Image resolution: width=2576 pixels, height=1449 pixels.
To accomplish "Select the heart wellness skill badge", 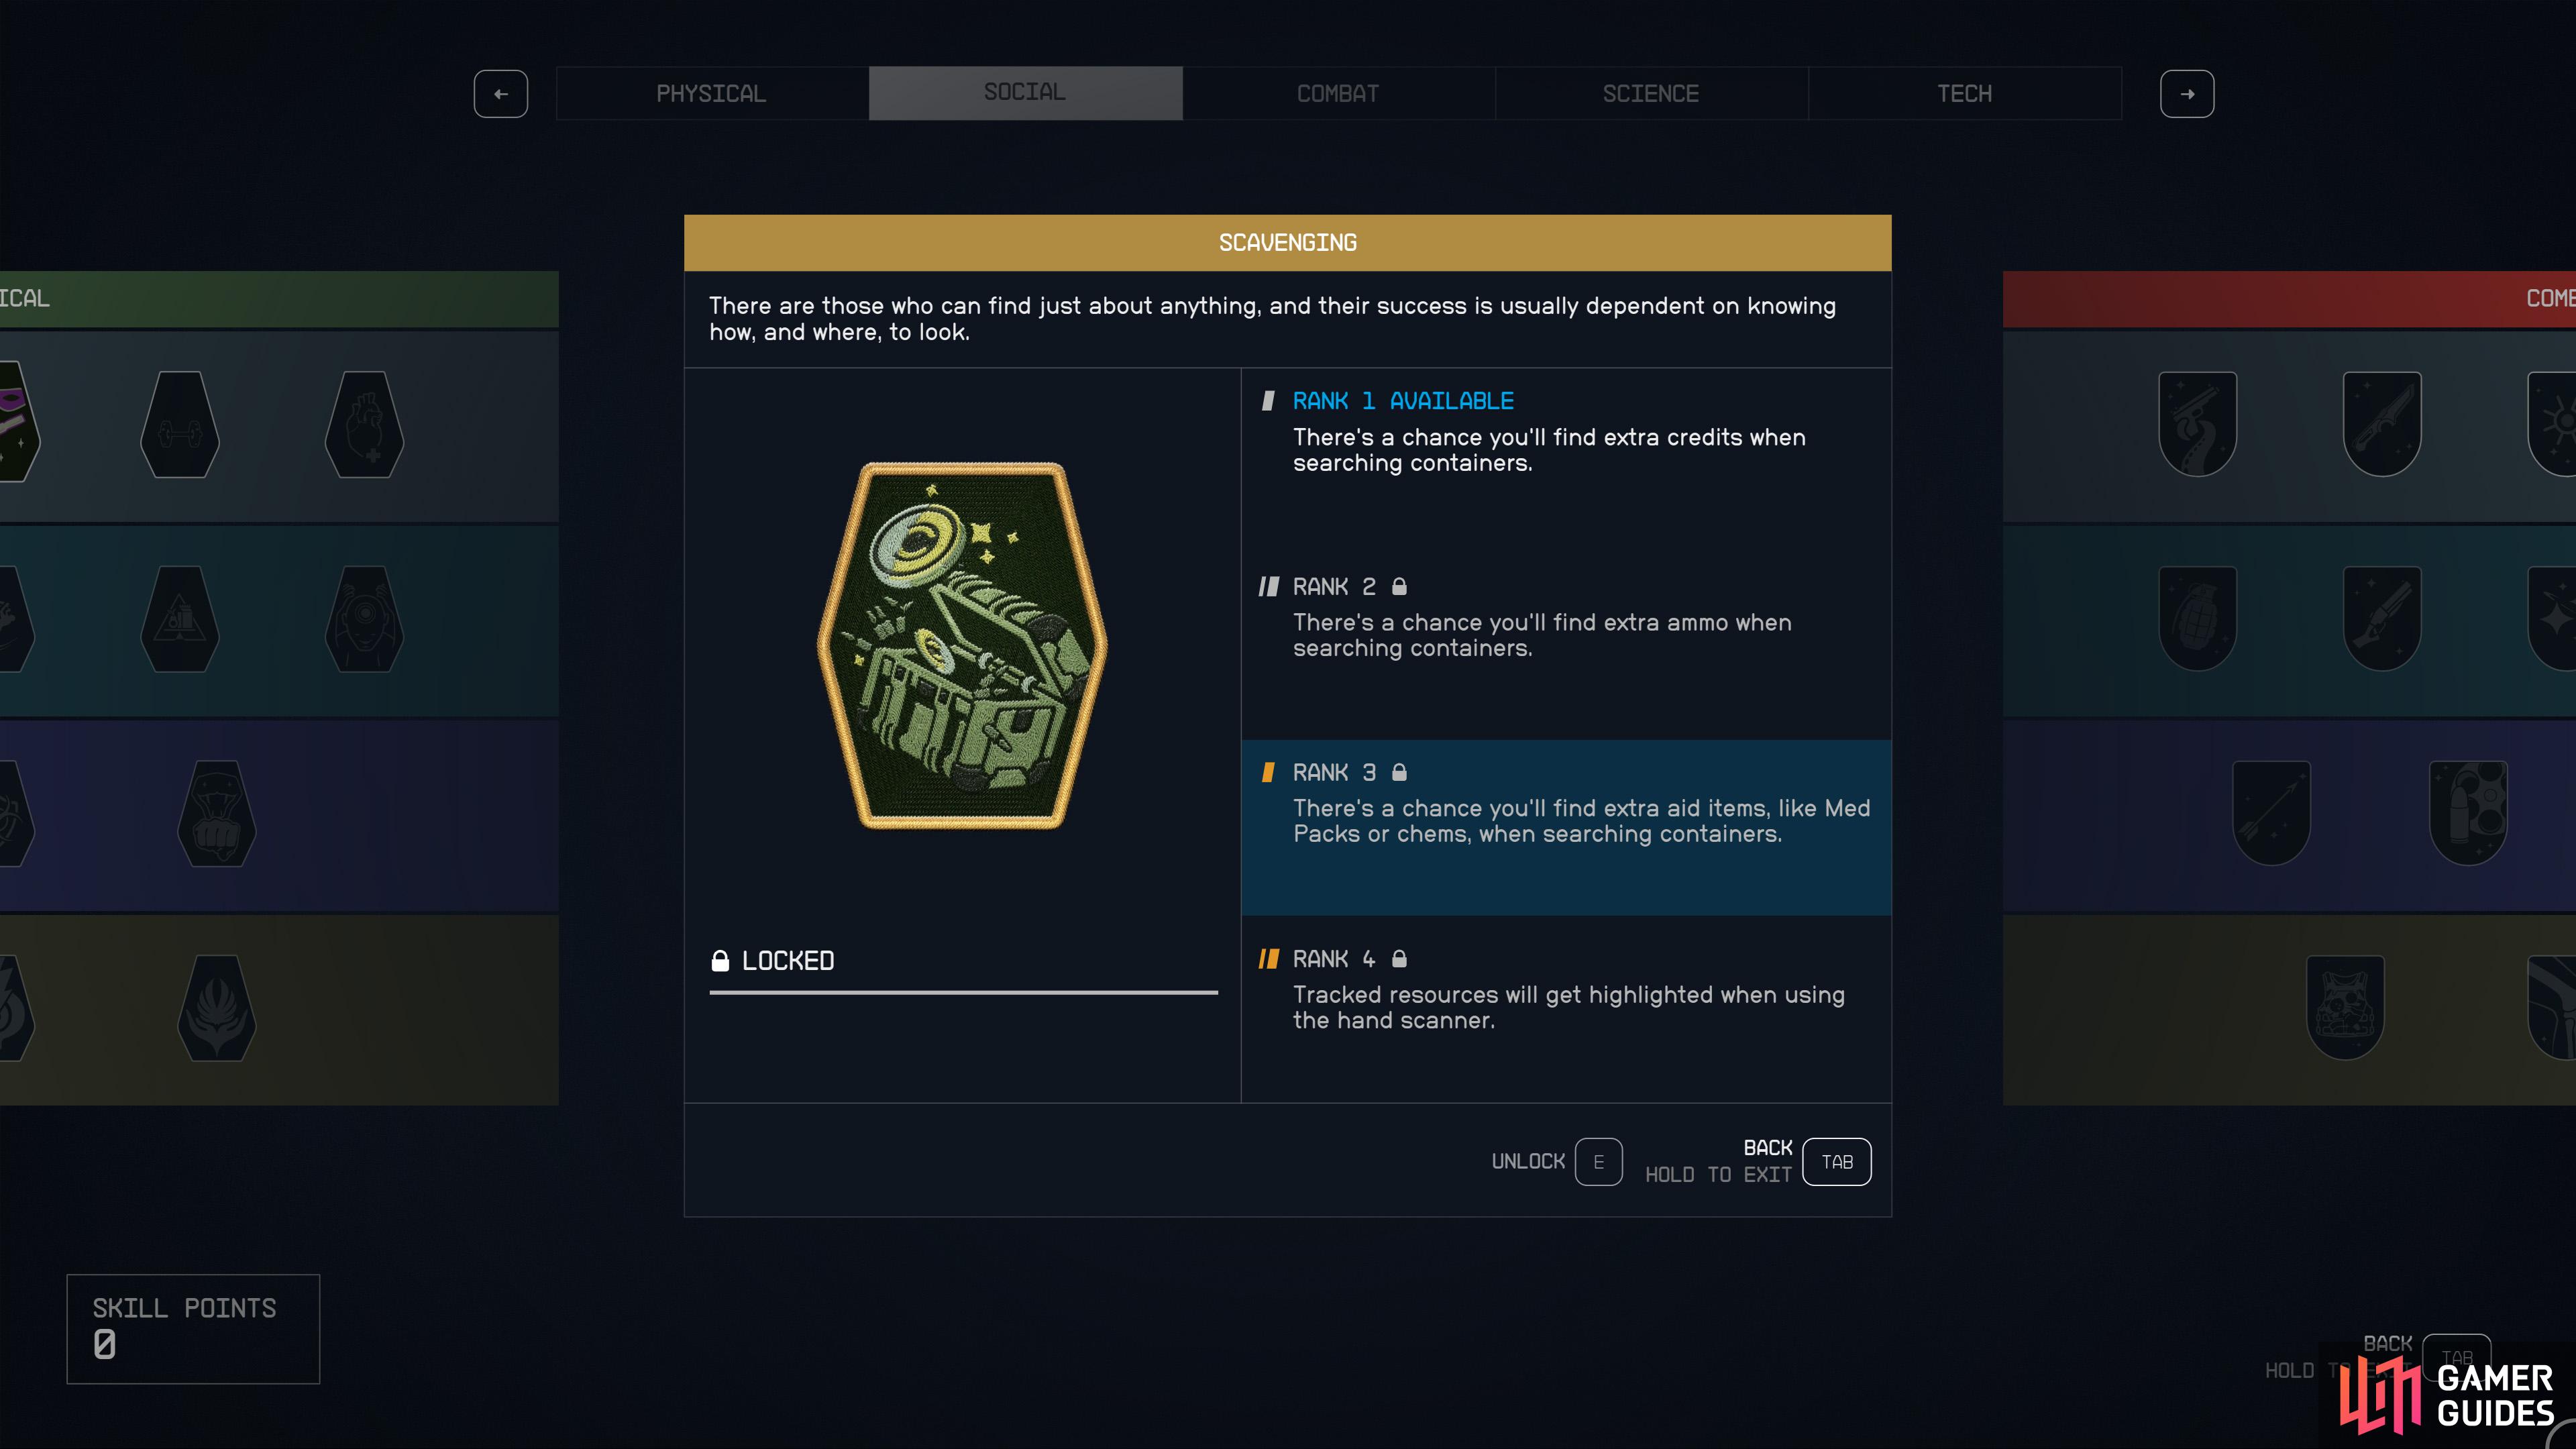I will (x=364, y=424).
